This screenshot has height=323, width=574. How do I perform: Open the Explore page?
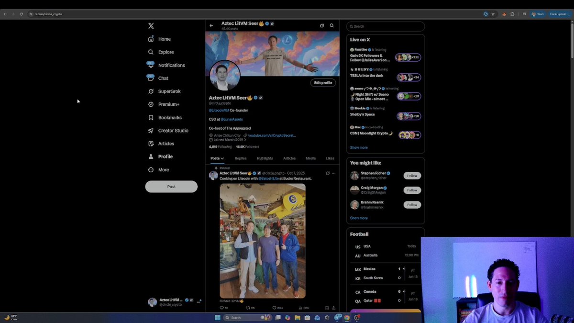point(161,52)
